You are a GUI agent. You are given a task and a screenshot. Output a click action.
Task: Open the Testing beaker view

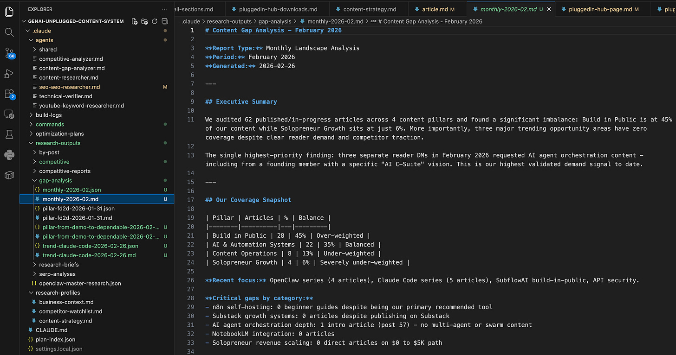(9, 134)
